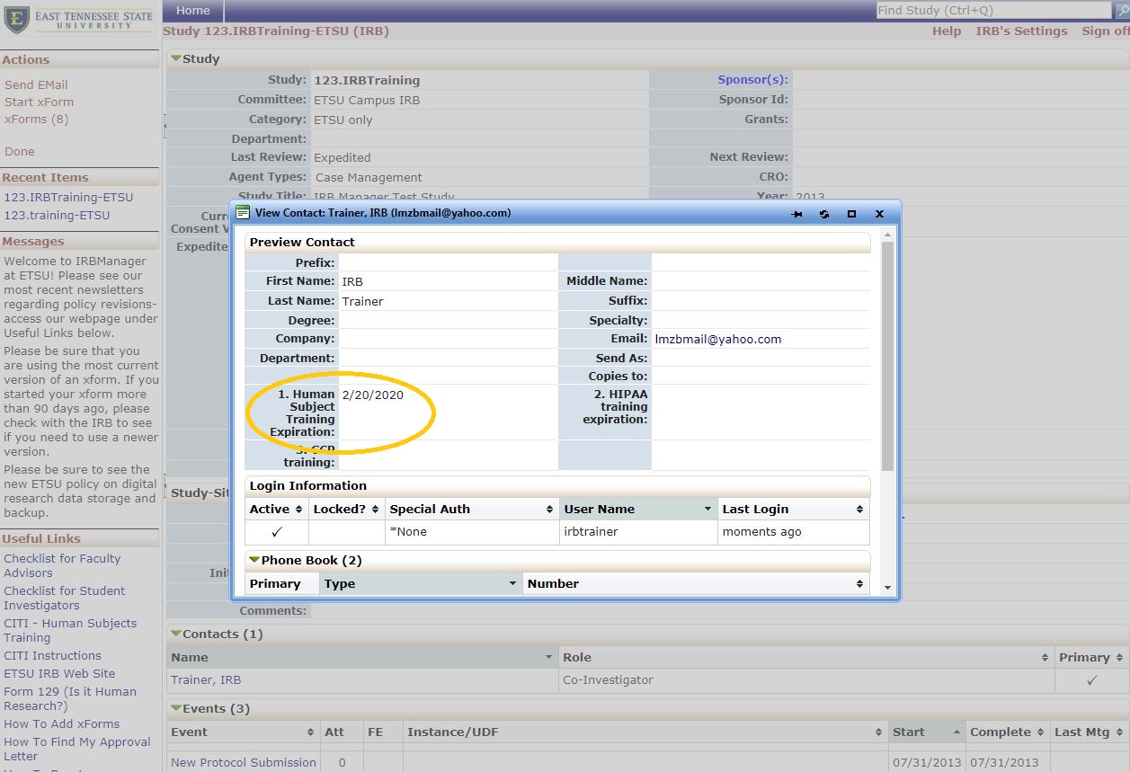Screen dimensions: 1130x772
Task: Click the East Tennessee State University logo
Action: pos(79,20)
